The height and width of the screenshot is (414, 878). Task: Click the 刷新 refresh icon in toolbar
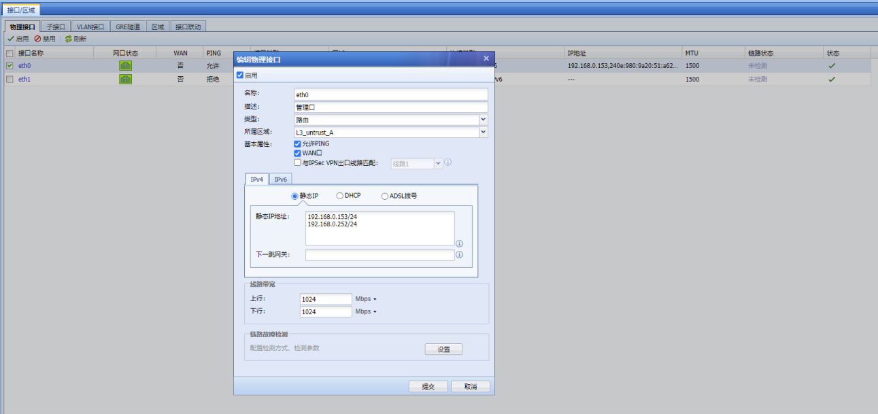coord(68,39)
